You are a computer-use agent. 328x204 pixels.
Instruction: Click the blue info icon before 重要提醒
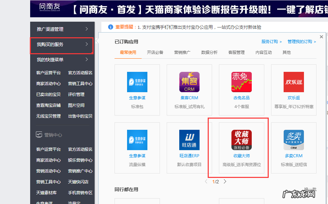click(x=110, y=27)
